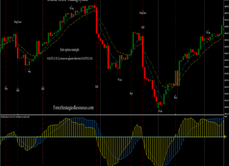Select the Buy label beside the last tall red candle
The image size is (229, 166).
tap(176, 97)
